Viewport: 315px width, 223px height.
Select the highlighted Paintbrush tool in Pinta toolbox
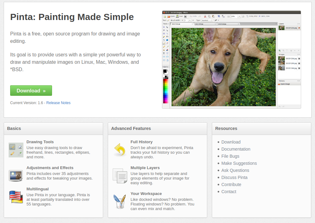tap(164, 43)
